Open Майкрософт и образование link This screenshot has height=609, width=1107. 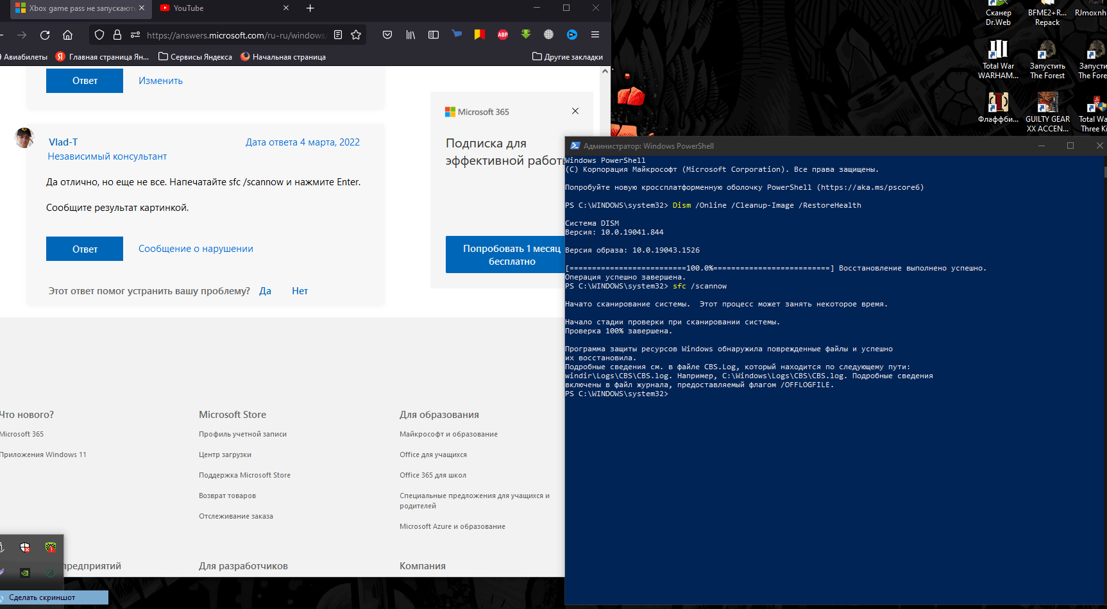448,434
